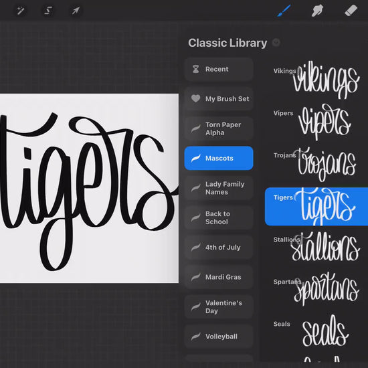The width and height of the screenshot is (368, 368).
Task: Select the Transform arrow tool
Action: tap(76, 11)
